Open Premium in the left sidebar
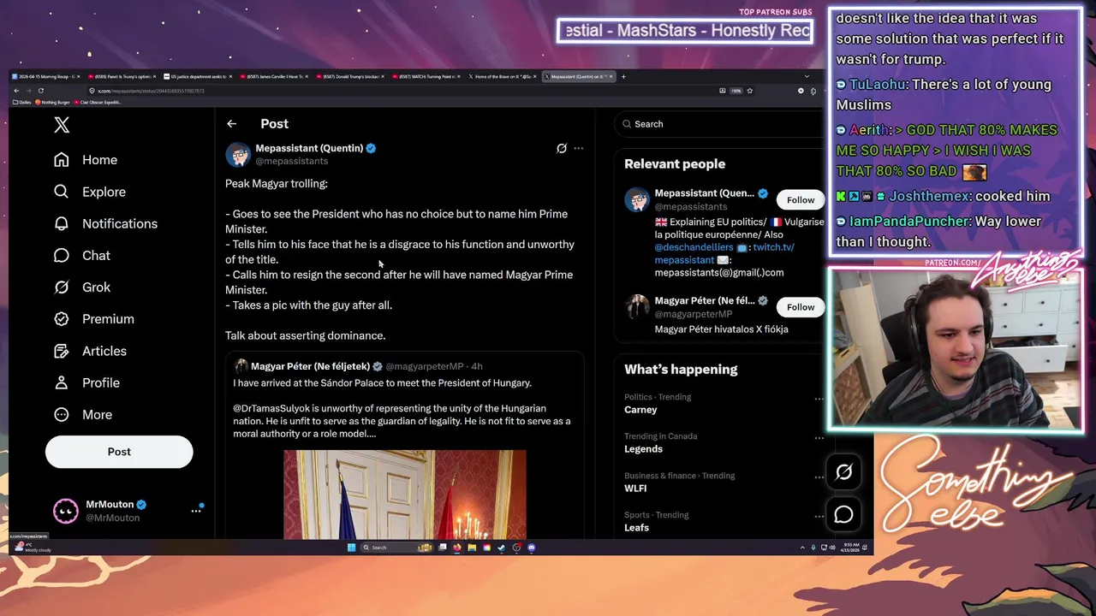 point(94,318)
